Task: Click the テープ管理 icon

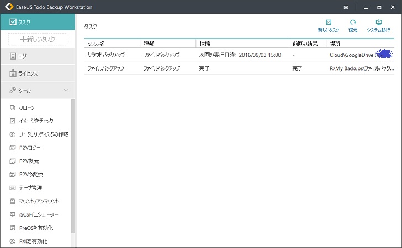Action: point(12,188)
